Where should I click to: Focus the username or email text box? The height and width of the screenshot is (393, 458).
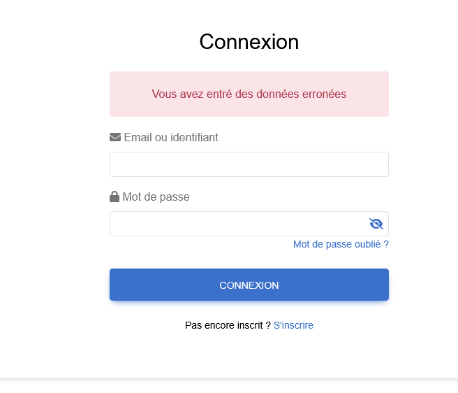click(249, 164)
